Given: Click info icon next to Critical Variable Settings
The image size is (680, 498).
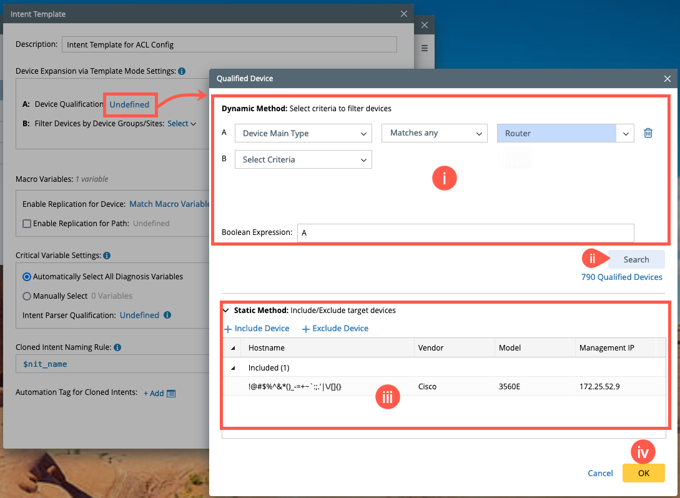Looking at the screenshot, I should [x=107, y=256].
